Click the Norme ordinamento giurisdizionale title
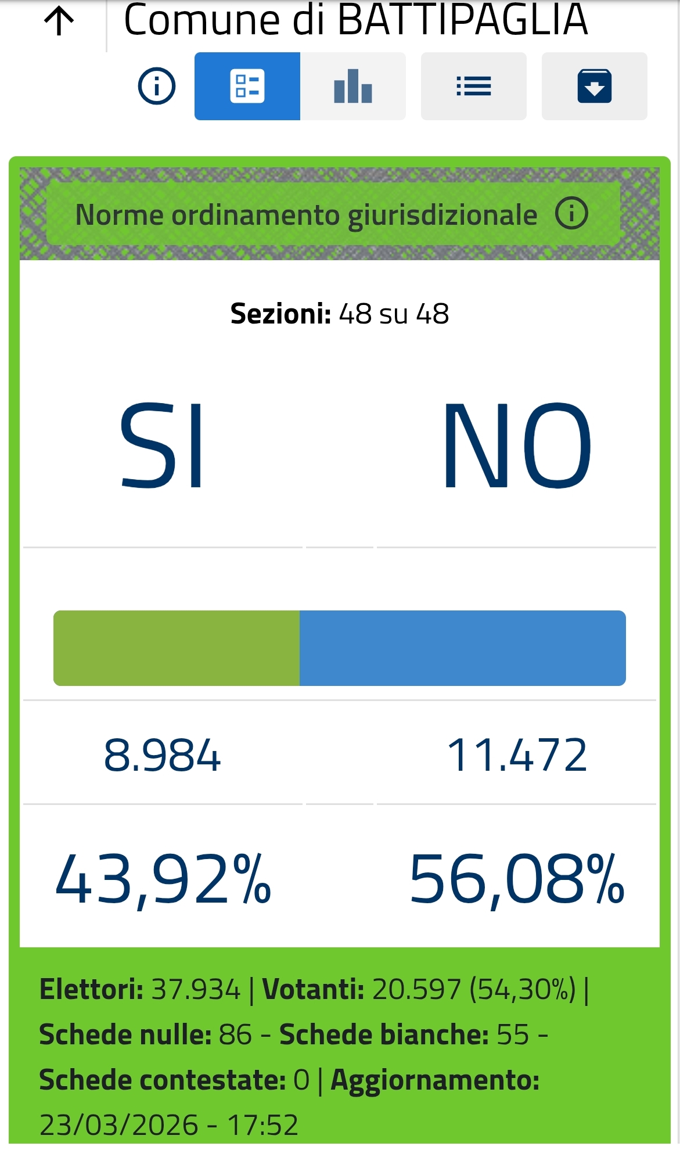 pyautogui.click(x=306, y=215)
